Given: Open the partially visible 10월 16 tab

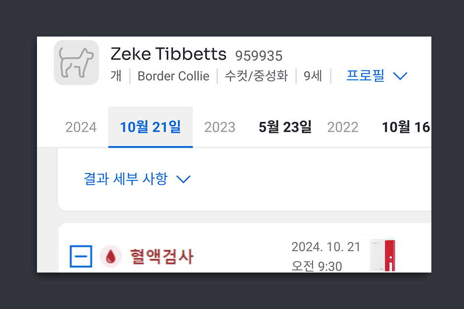Looking at the screenshot, I should pos(406,127).
